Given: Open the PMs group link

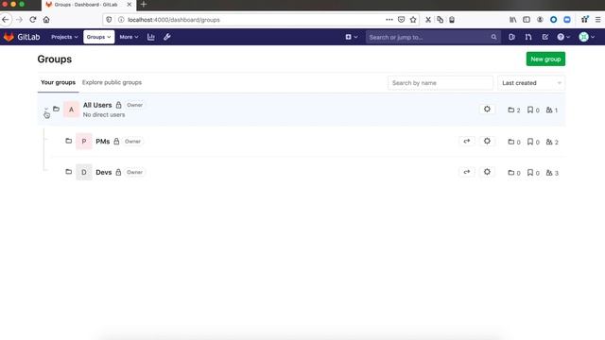Looking at the screenshot, I should point(103,142).
